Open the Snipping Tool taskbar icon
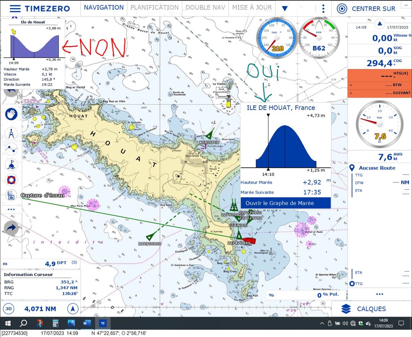The width and height of the screenshot is (412, 337). pos(39,323)
